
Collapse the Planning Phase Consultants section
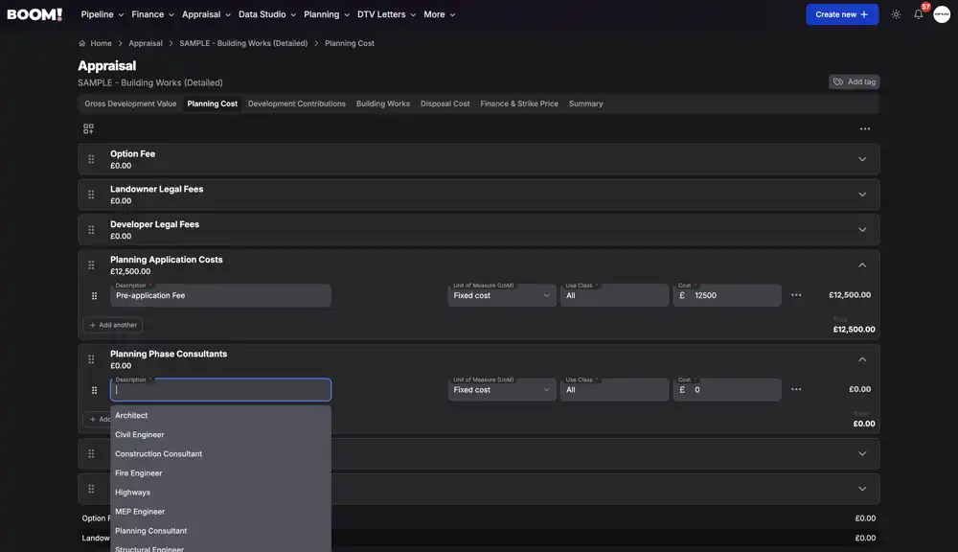coord(862,359)
